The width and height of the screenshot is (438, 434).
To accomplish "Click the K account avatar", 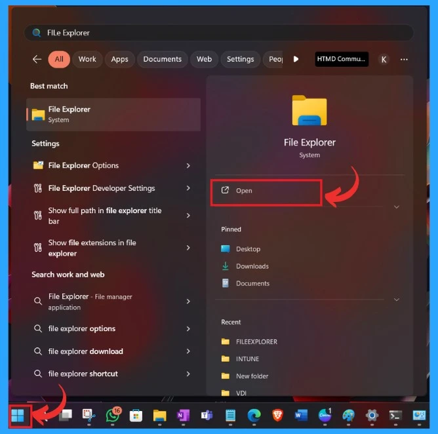I will pyautogui.click(x=384, y=59).
